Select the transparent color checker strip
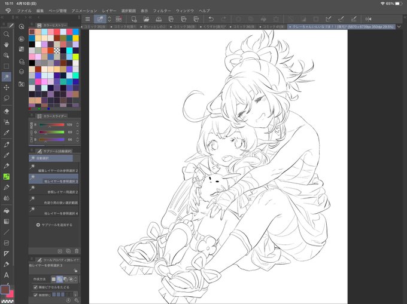Screen dimensions: 407x304 7,301
